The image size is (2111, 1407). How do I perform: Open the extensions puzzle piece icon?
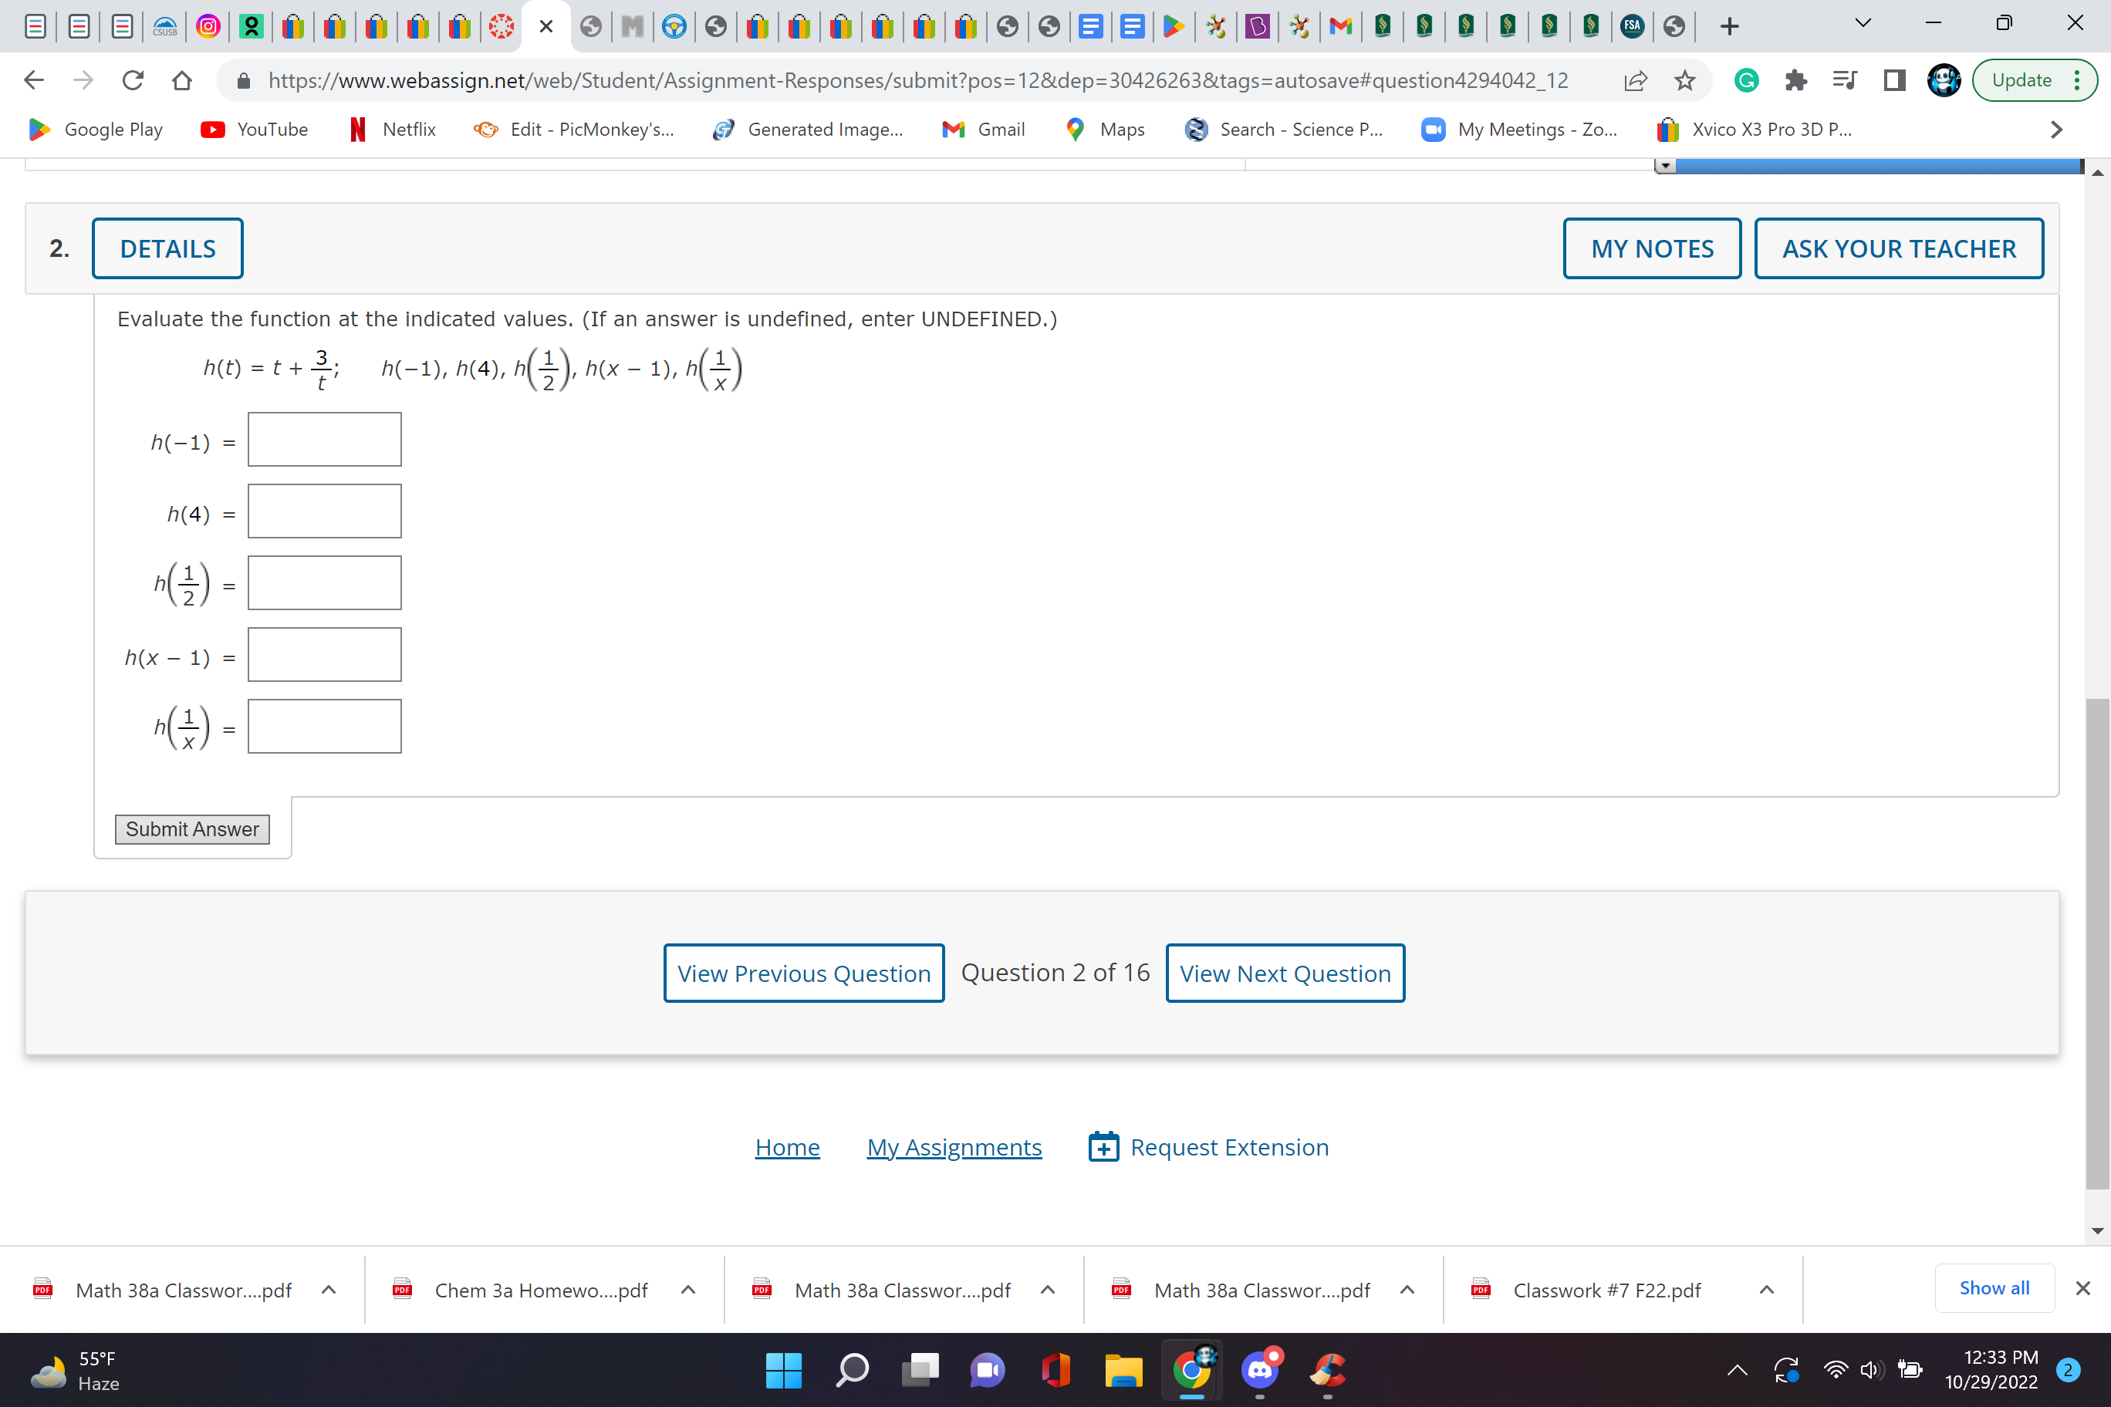pos(1795,81)
